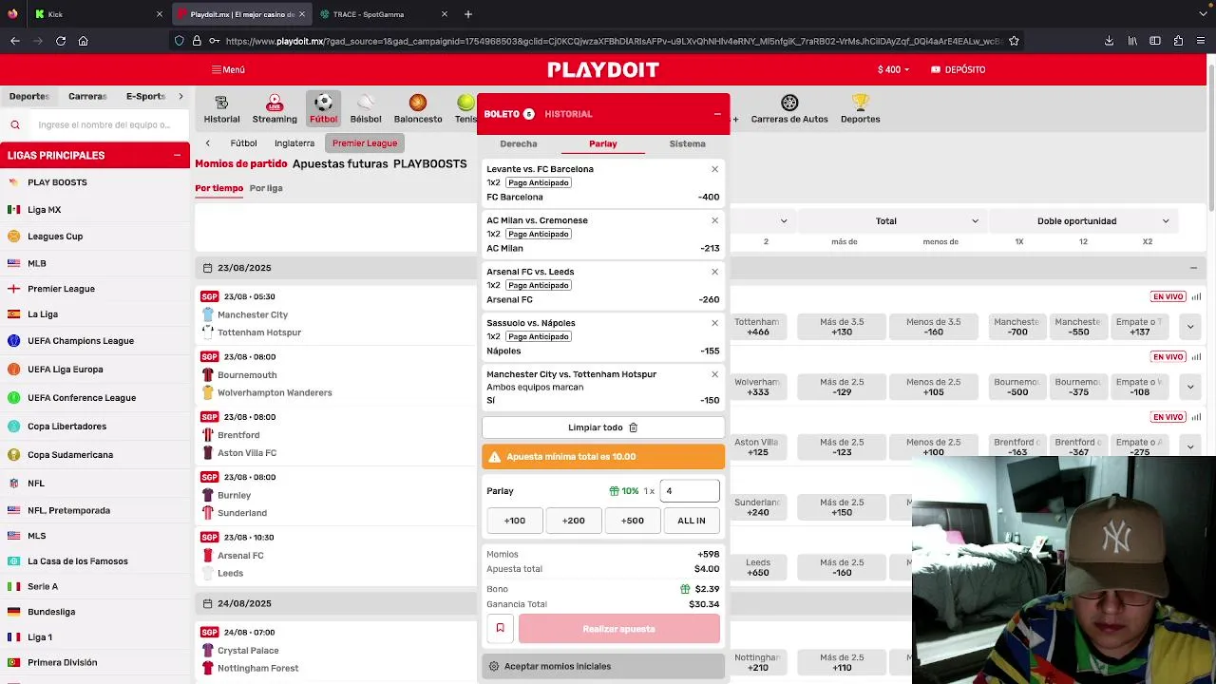Open a new browser tab
This screenshot has width=1216, height=684.
468,14
